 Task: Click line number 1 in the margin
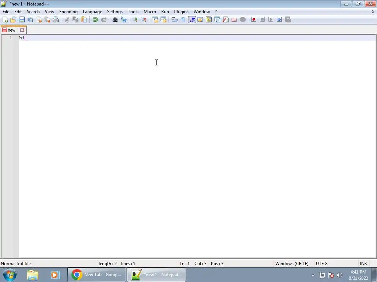(11, 38)
